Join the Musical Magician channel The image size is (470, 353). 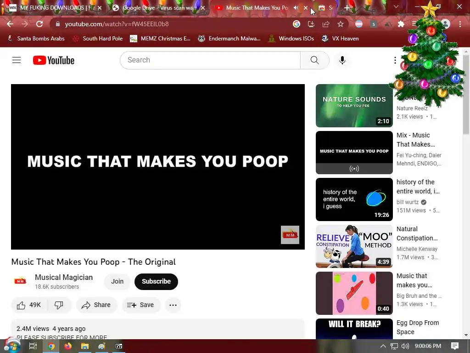(117, 282)
